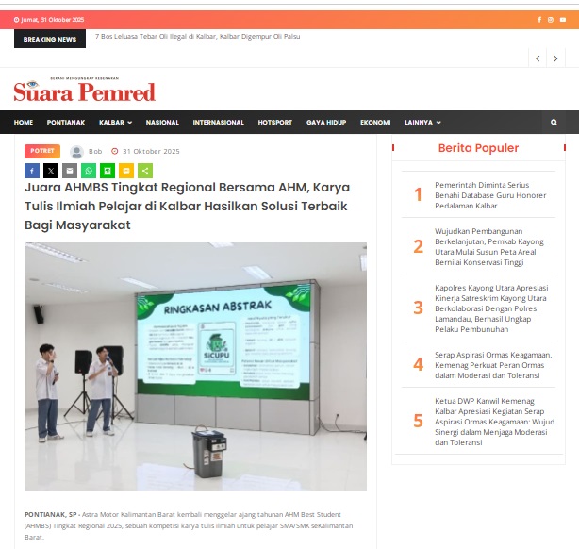Open popular article about Database Guru Honorer

pyautogui.click(x=488, y=194)
